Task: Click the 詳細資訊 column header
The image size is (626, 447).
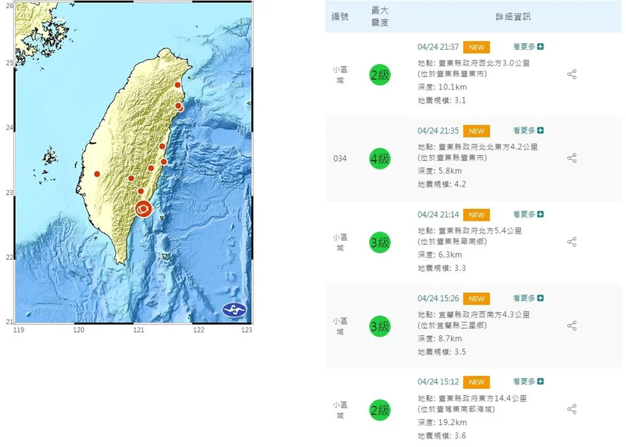Action: pos(513,16)
